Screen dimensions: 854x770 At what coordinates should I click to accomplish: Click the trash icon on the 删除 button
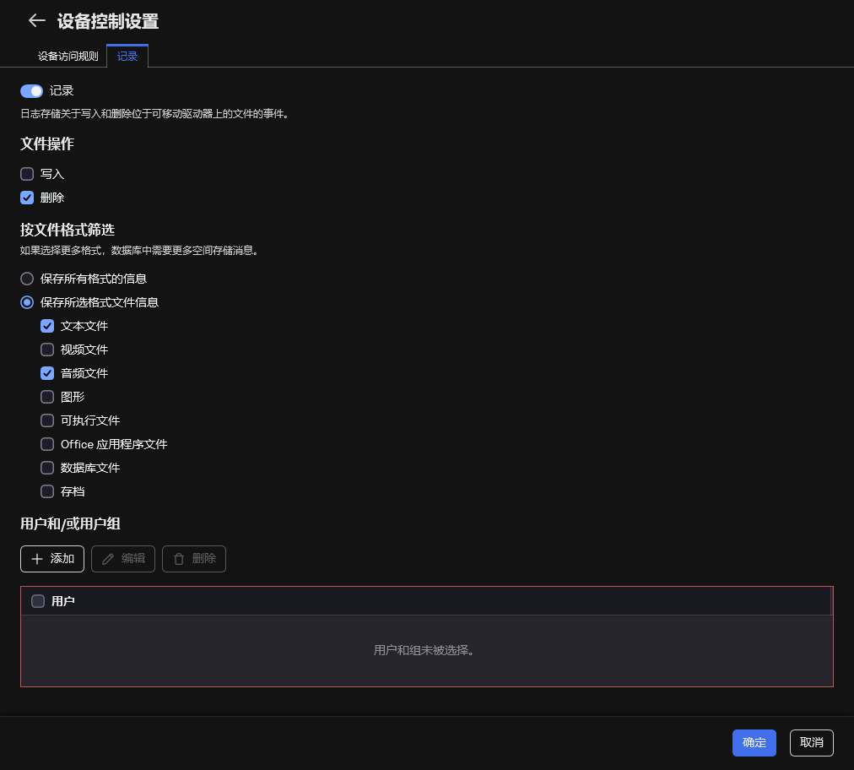(x=178, y=558)
